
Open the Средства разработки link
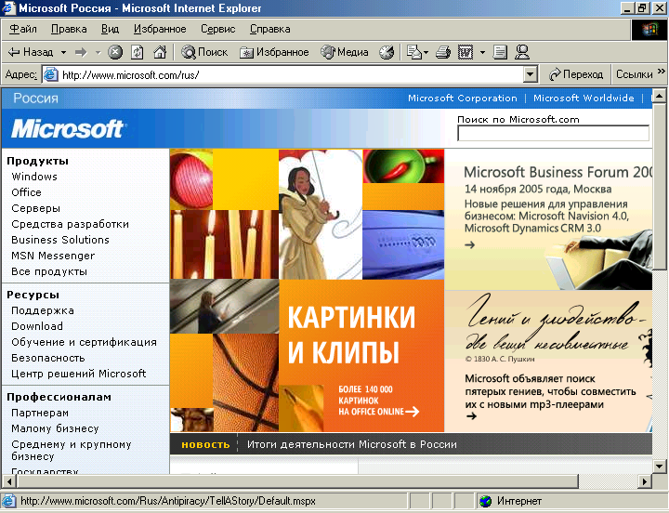70,224
